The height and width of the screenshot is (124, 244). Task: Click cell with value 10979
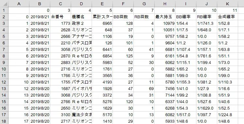tap(165, 23)
